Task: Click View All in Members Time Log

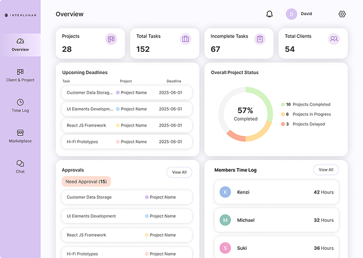Action: [x=326, y=170]
